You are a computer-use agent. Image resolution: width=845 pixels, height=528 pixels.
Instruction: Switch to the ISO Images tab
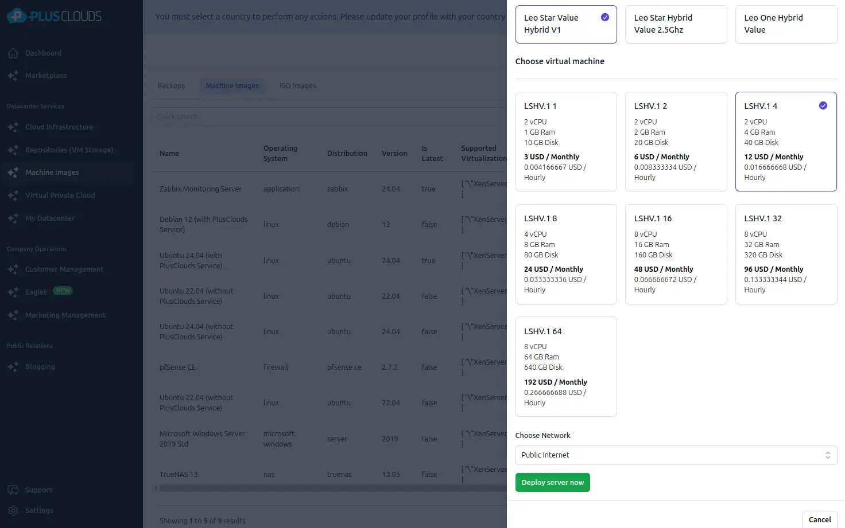coord(297,86)
